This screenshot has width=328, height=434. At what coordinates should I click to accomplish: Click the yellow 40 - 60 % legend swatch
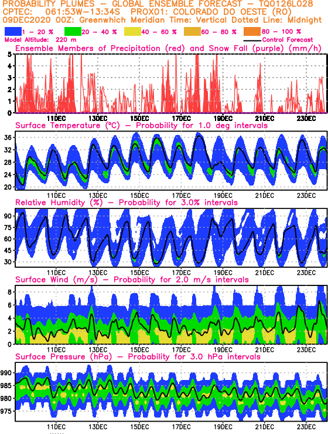coord(132,32)
